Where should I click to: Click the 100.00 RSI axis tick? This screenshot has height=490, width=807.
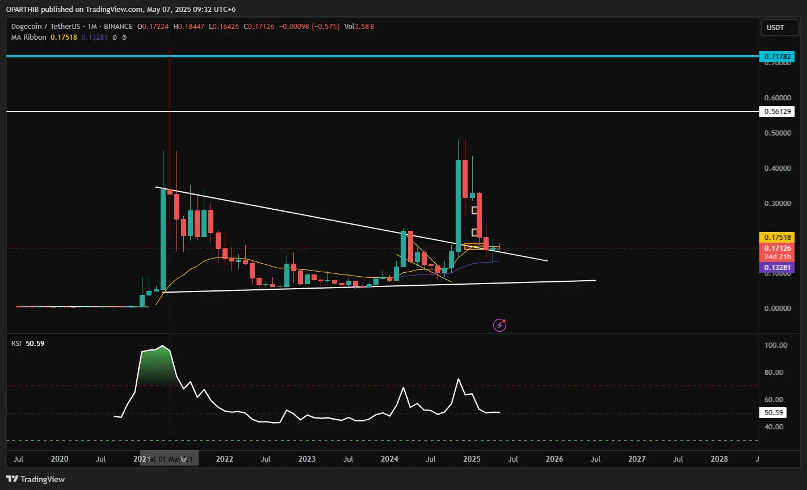click(775, 345)
